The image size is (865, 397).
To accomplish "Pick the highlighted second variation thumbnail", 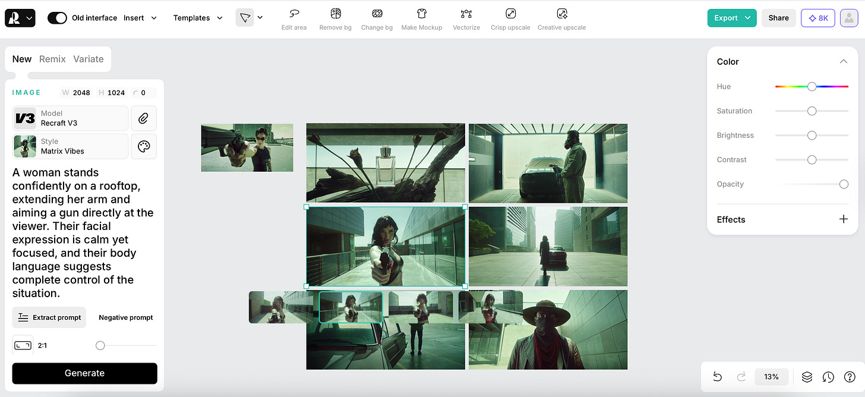I will click(x=351, y=307).
